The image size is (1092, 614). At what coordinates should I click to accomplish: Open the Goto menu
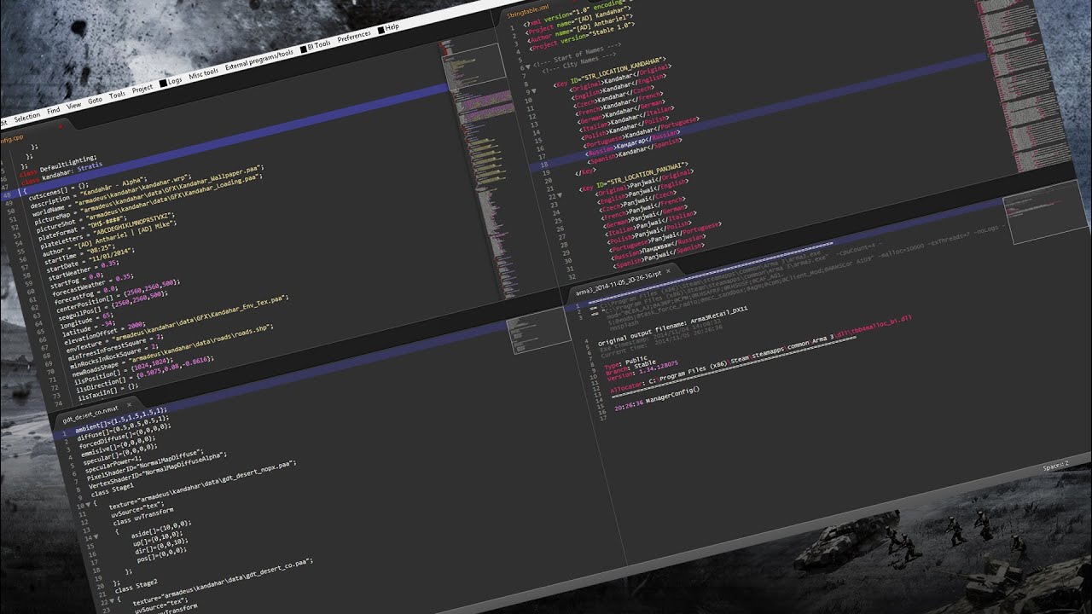coord(95,100)
